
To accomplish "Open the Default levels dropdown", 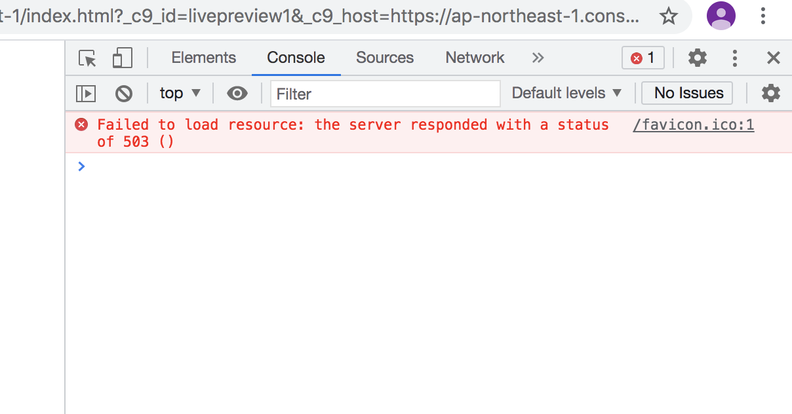I will click(566, 93).
